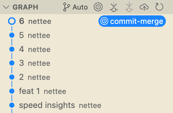Viewport: 173px width, 113px height.
Task: Click the go to current history item target icon
Action: (x=98, y=7)
